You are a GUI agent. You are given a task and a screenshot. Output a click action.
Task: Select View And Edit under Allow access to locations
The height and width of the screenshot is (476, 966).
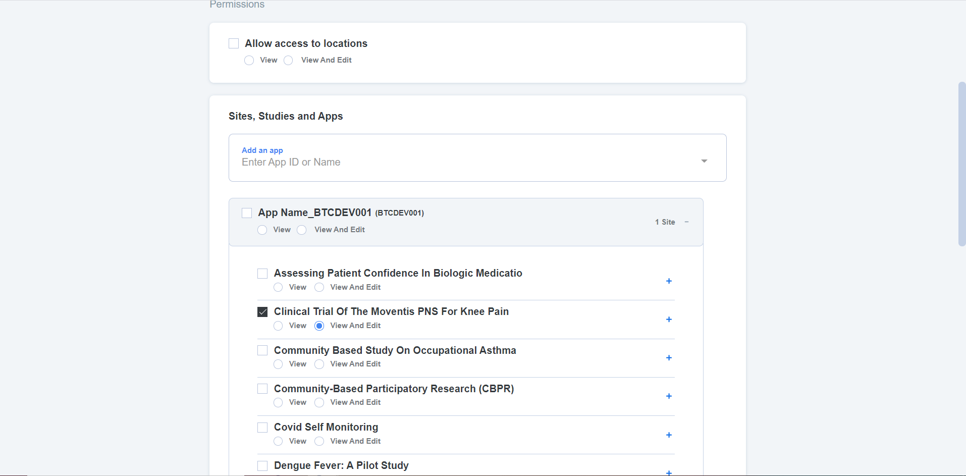click(288, 60)
